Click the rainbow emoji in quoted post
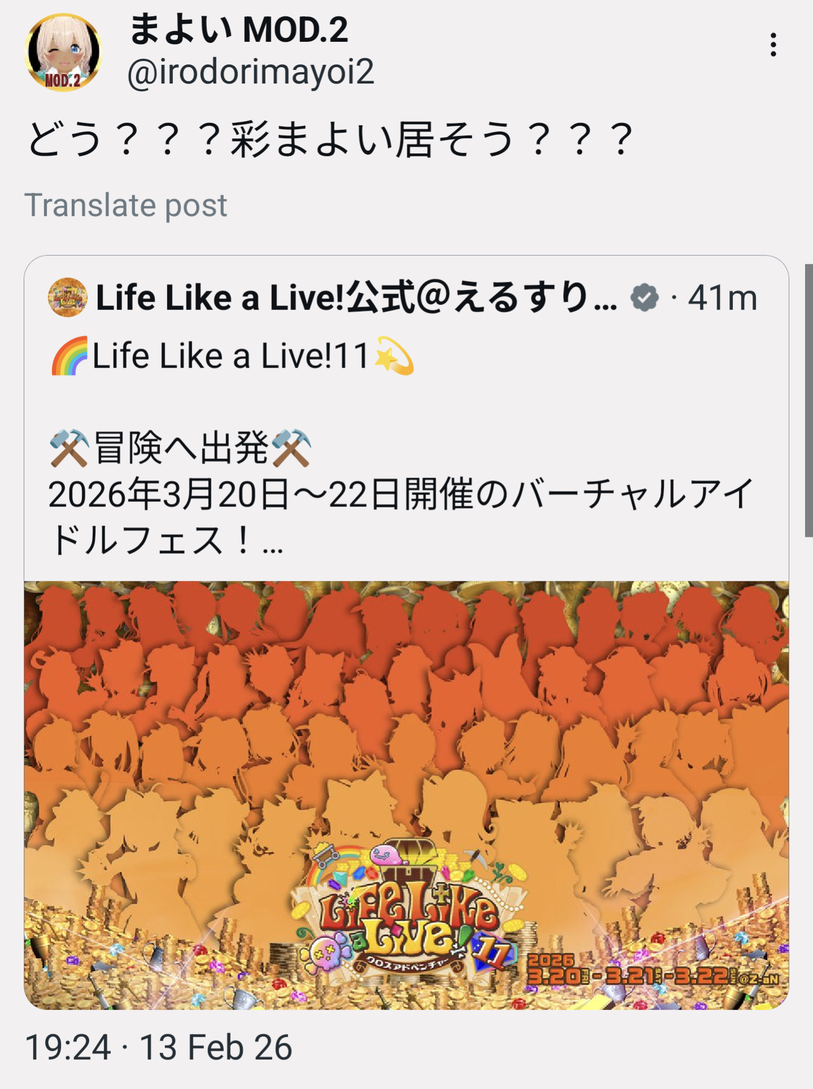The width and height of the screenshot is (813, 1089). point(69,356)
